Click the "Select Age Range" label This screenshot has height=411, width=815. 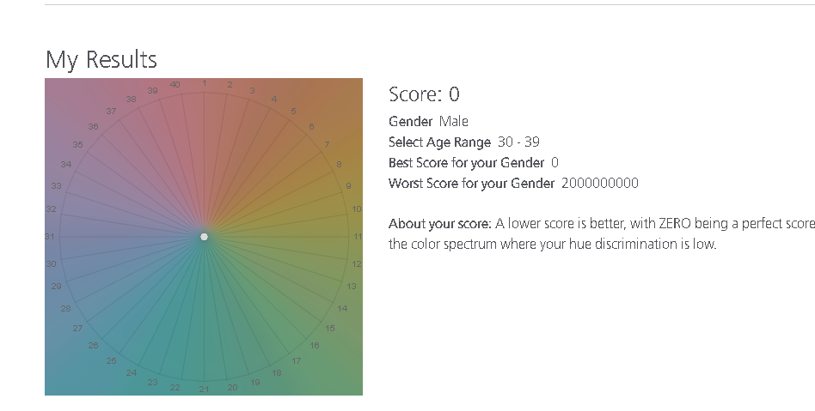[439, 142]
